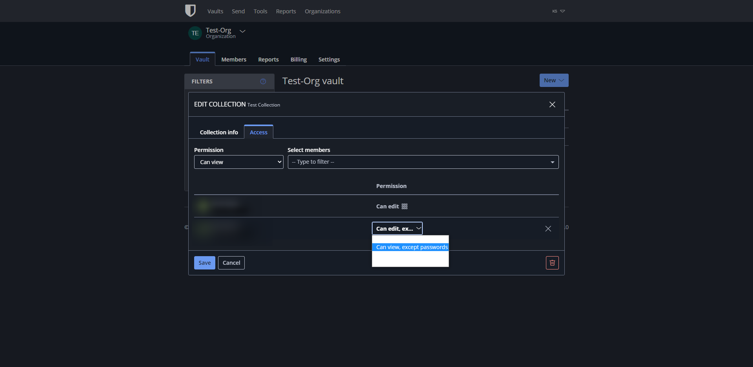The image size is (753, 367).
Task: Select Can view in the Permission dropdown
Action: coord(238,162)
